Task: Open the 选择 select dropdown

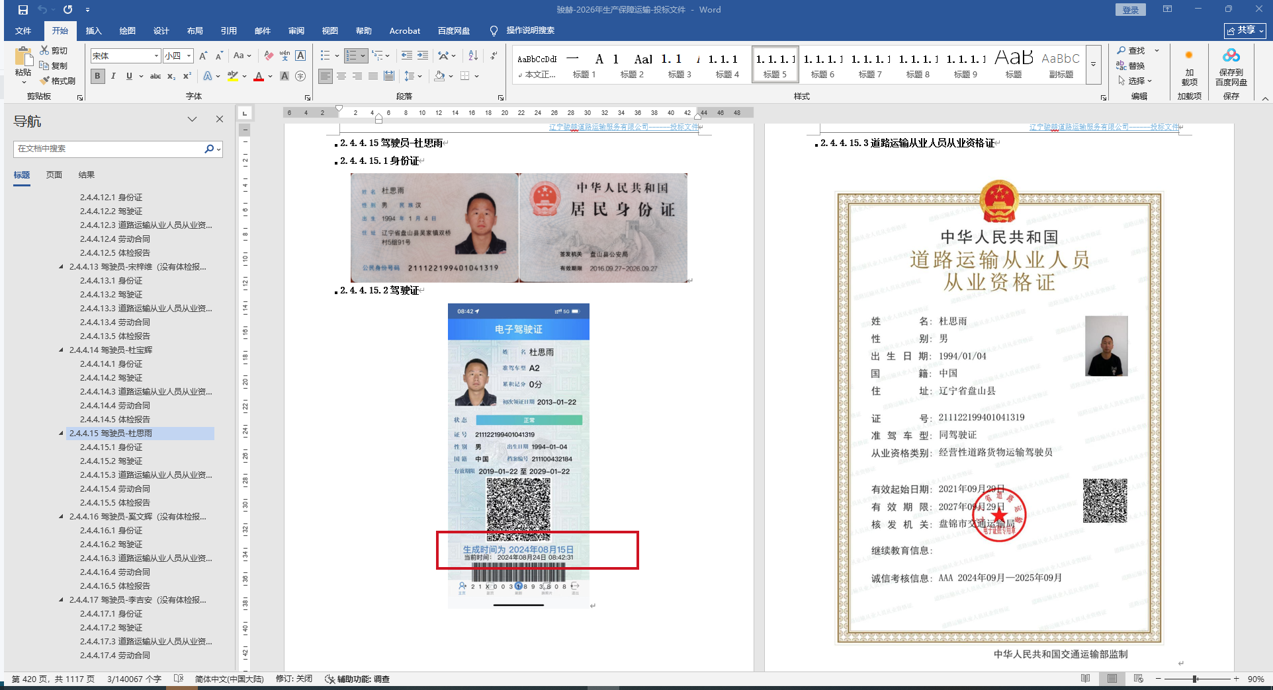Action: pyautogui.click(x=1135, y=81)
